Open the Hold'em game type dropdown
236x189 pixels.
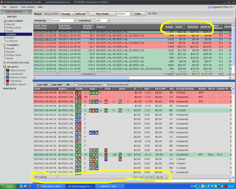point(131,14)
